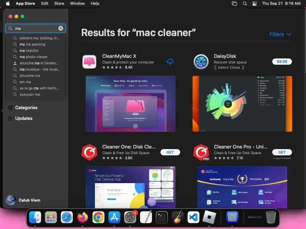The image size is (306, 229).
Task: Open the DaisyDisk title link
Action: tap(225, 56)
